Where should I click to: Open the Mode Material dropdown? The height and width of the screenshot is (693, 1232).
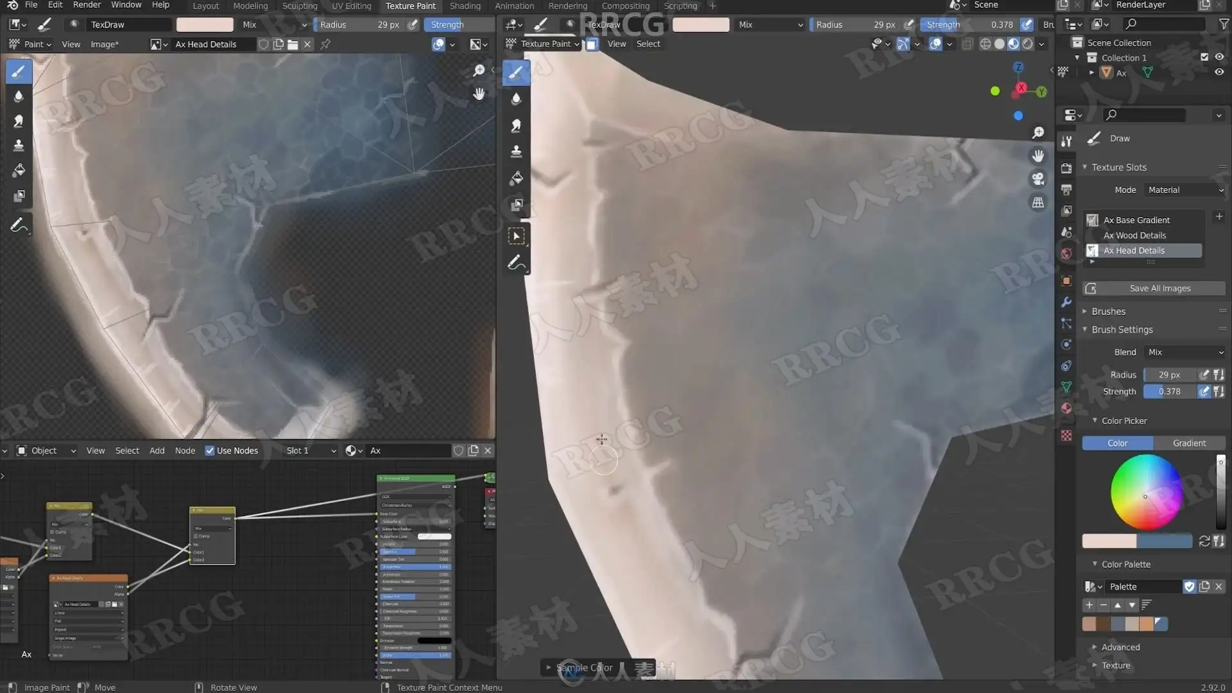click(x=1186, y=190)
